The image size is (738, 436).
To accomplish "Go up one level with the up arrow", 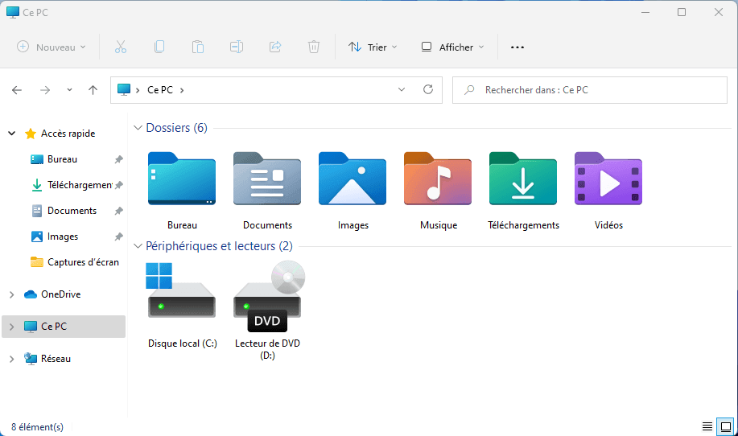I will tap(93, 90).
